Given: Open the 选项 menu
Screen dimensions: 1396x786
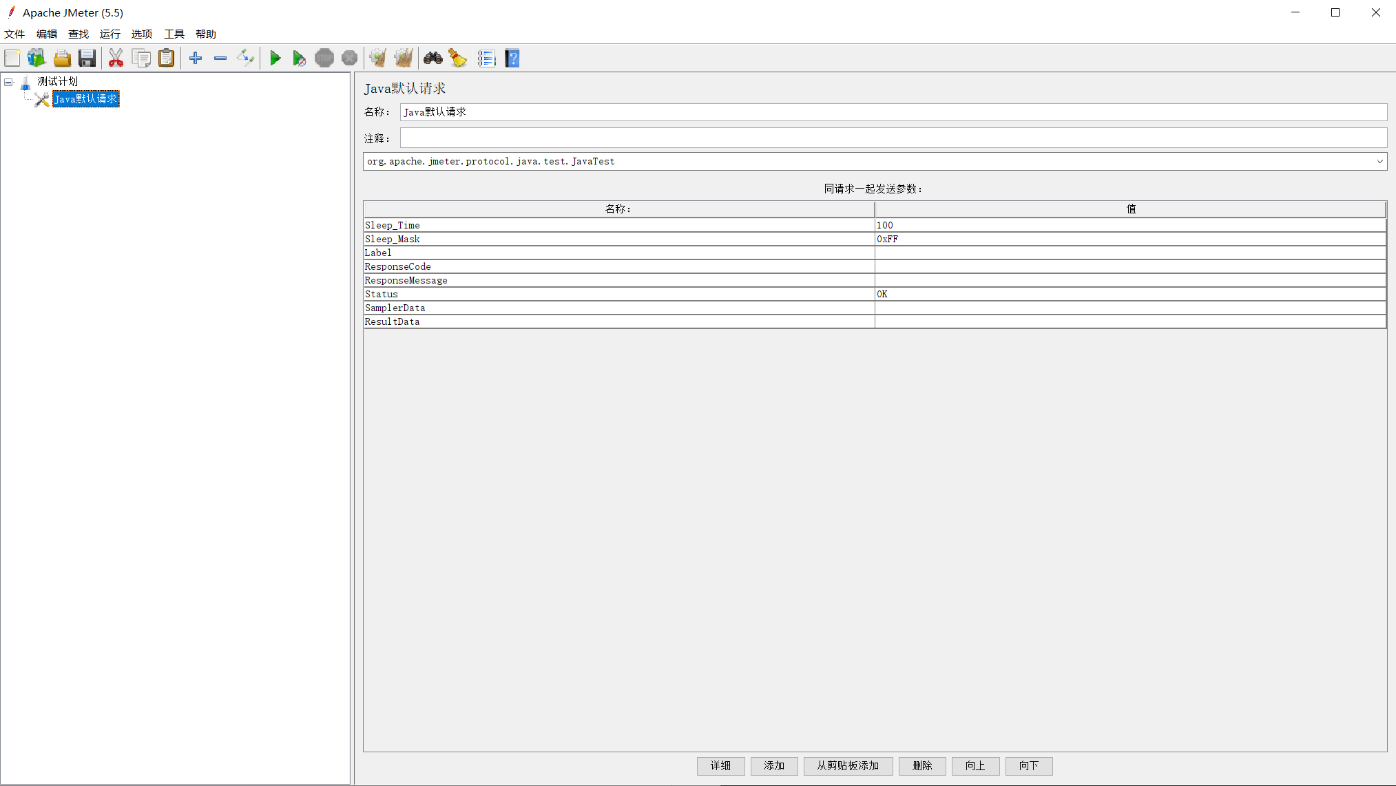Looking at the screenshot, I should [142, 34].
